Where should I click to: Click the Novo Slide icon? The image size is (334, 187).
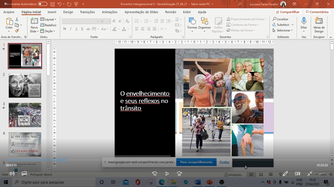click(34, 21)
